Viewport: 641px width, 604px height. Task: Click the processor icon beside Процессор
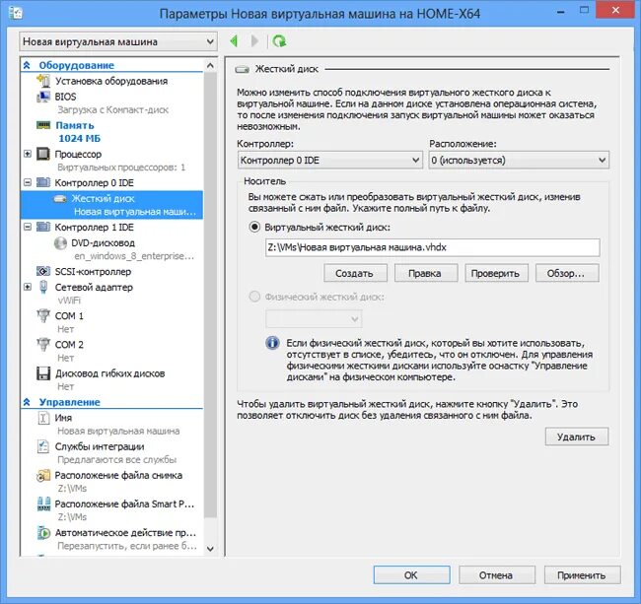point(43,154)
